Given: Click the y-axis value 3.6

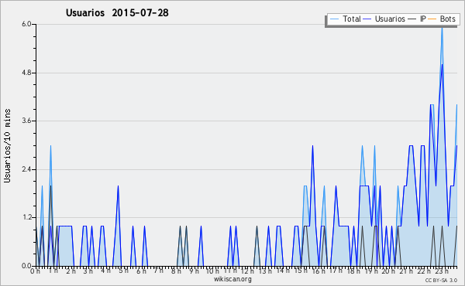Looking at the screenshot, I should 26,121.
